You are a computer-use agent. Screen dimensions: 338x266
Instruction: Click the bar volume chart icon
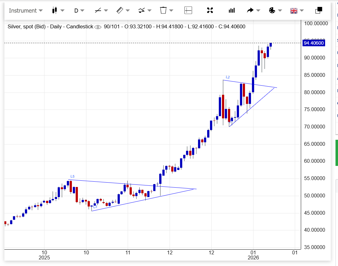click(x=232, y=10)
